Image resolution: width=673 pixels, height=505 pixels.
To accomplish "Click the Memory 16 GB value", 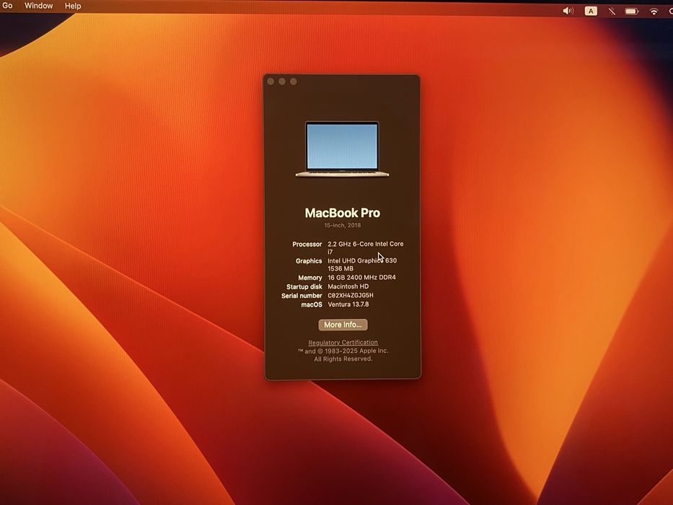I will pos(361,278).
